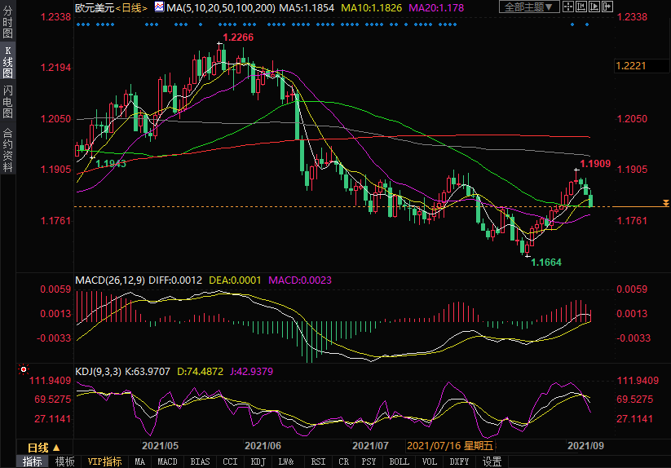Open the 全部主题 theme dropdown
The height and width of the screenshot is (468, 671).
[527, 7]
